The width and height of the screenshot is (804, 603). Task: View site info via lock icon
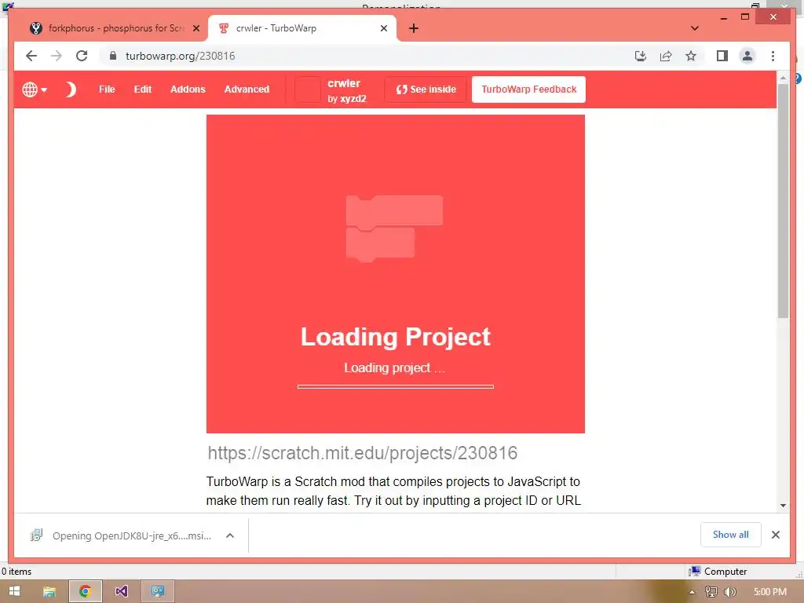(113, 56)
